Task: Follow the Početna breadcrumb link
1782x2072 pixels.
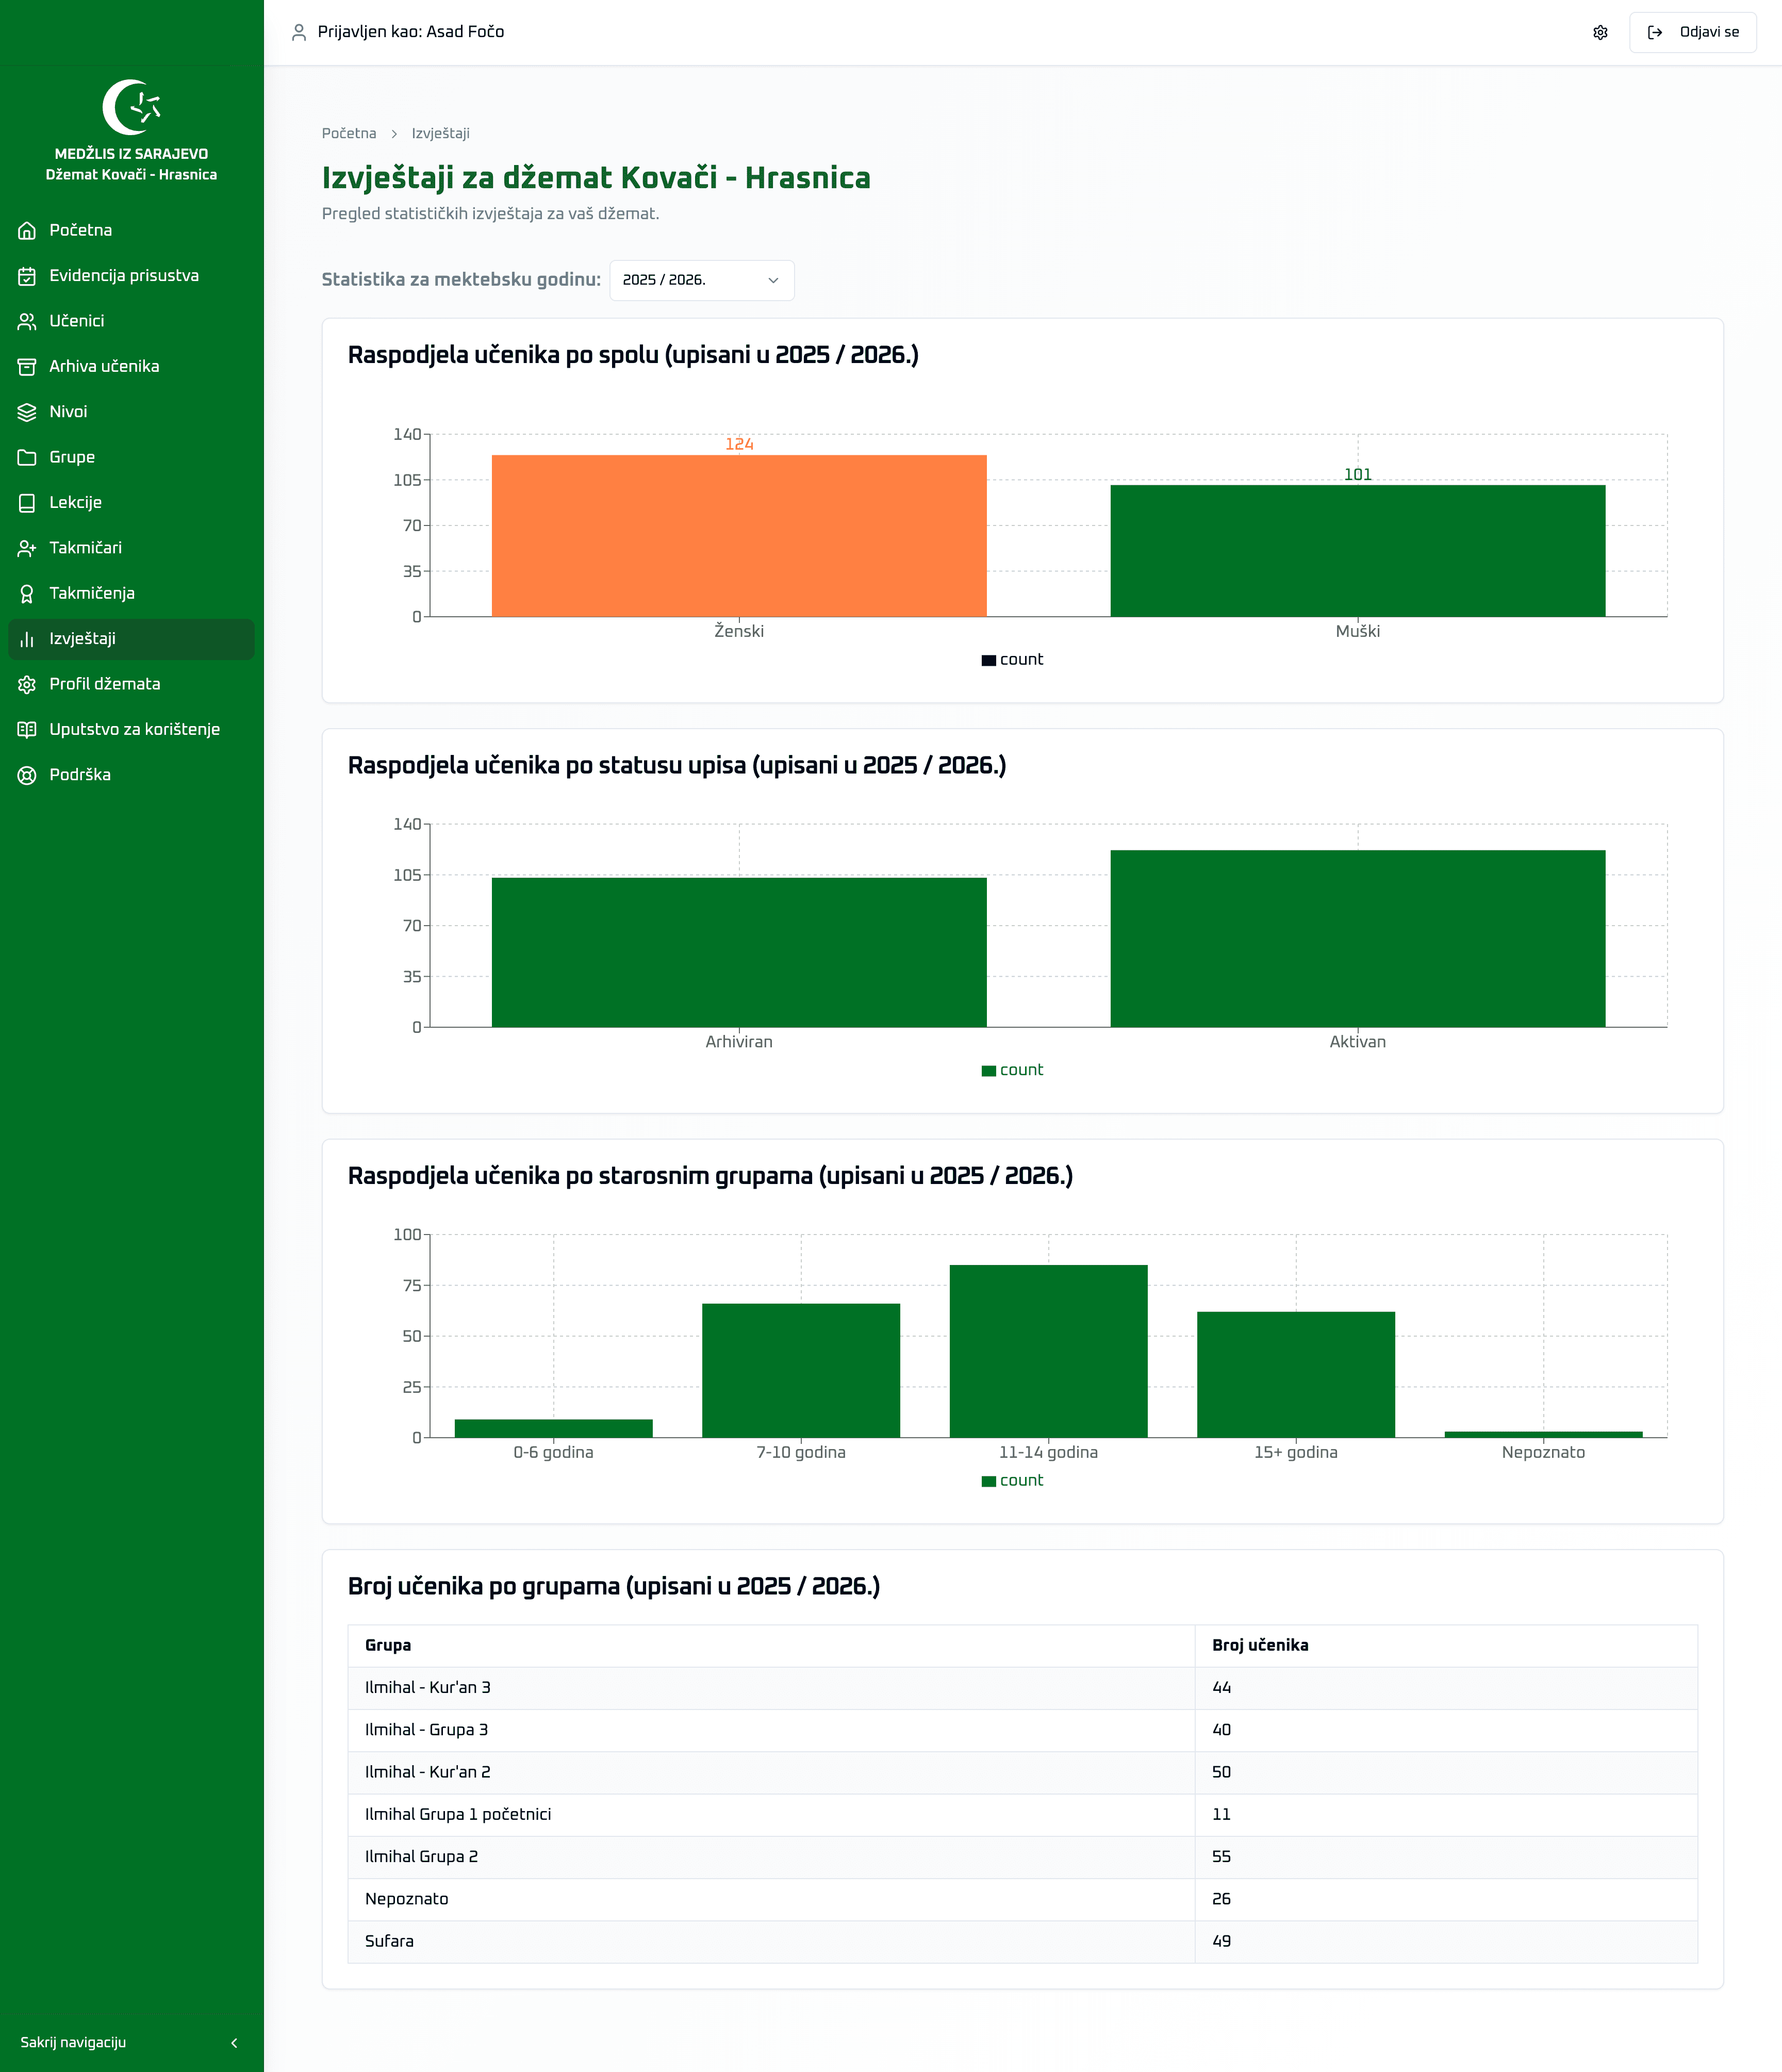Action: pos(349,133)
